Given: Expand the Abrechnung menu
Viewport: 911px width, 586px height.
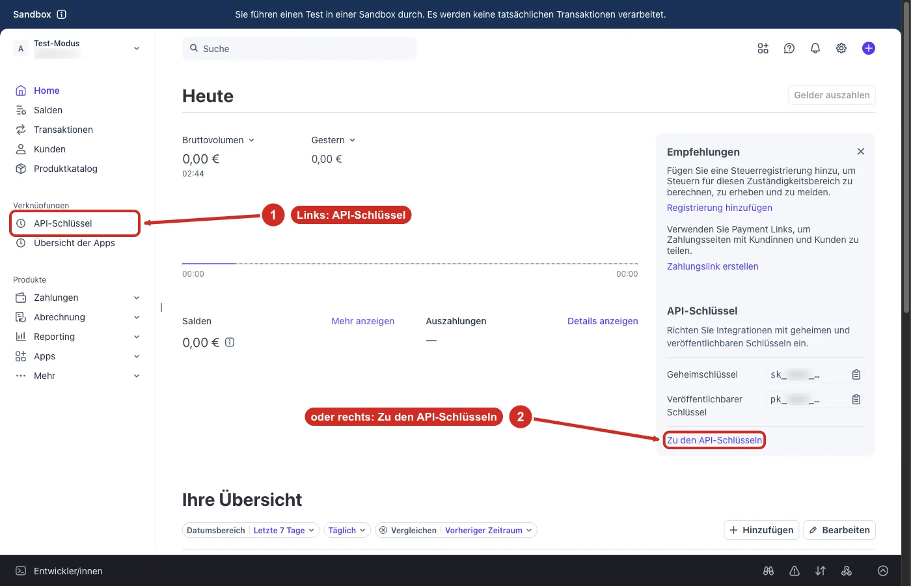Looking at the screenshot, I should tap(77, 317).
